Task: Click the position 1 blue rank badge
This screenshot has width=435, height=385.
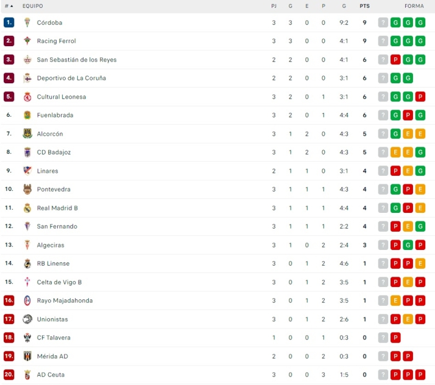Action: pyautogui.click(x=9, y=23)
